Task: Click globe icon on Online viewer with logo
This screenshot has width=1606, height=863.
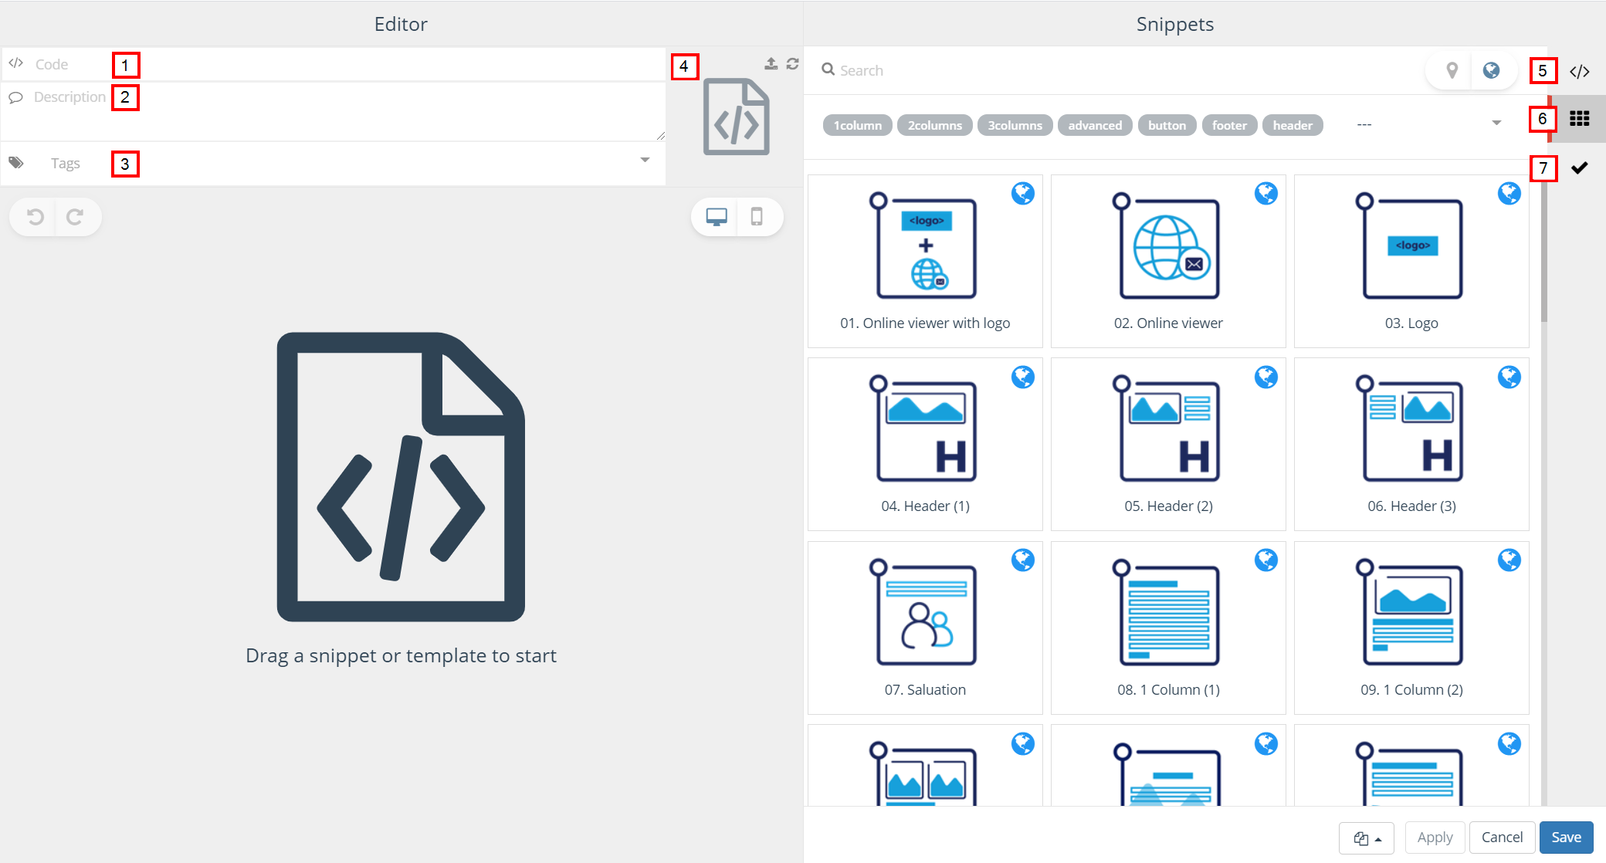Action: click(x=1023, y=193)
